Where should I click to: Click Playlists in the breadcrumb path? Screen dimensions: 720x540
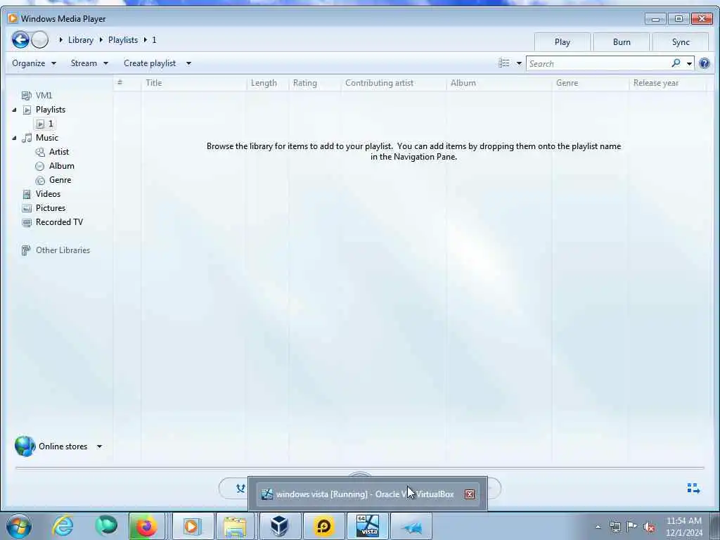(123, 40)
